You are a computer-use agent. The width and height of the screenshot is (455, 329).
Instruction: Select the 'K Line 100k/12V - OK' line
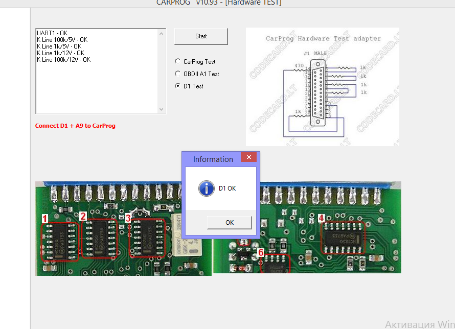click(64, 60)
